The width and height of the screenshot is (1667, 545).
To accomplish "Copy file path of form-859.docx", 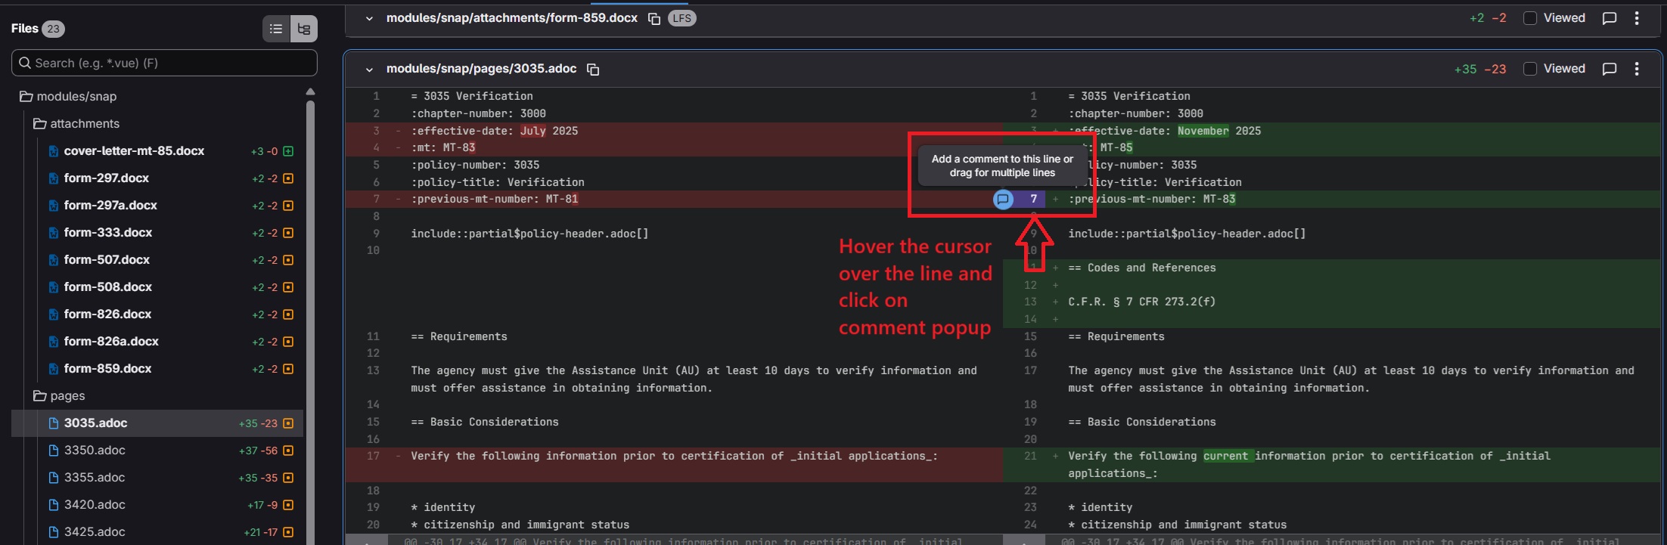I will point(654,19).
